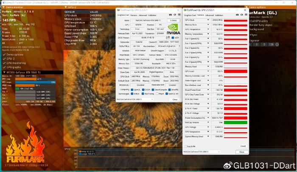
Task: Collapse the NVIDIA GeForce RTX 5060 Ti section
Action: tap(4, 72)
